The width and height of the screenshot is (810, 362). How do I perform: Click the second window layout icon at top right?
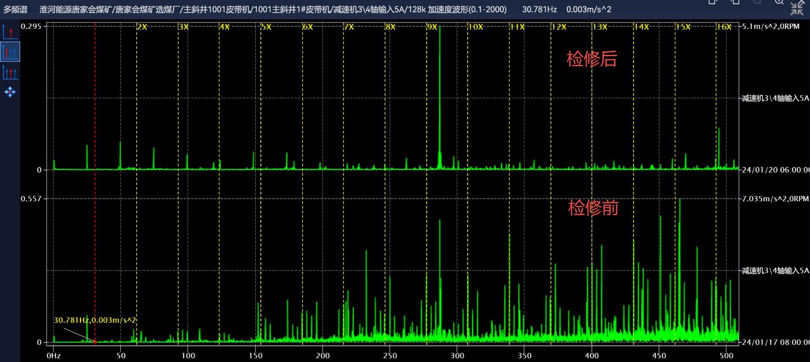tap(735, 2)
